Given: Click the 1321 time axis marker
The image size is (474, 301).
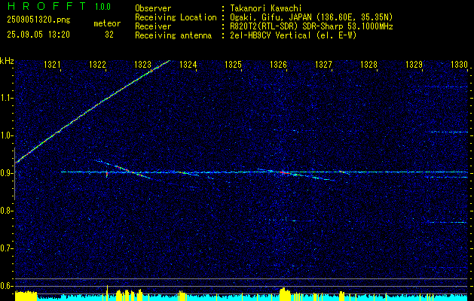Looking at the screenshot, I should pyautogui.click(x=53, y=64).
